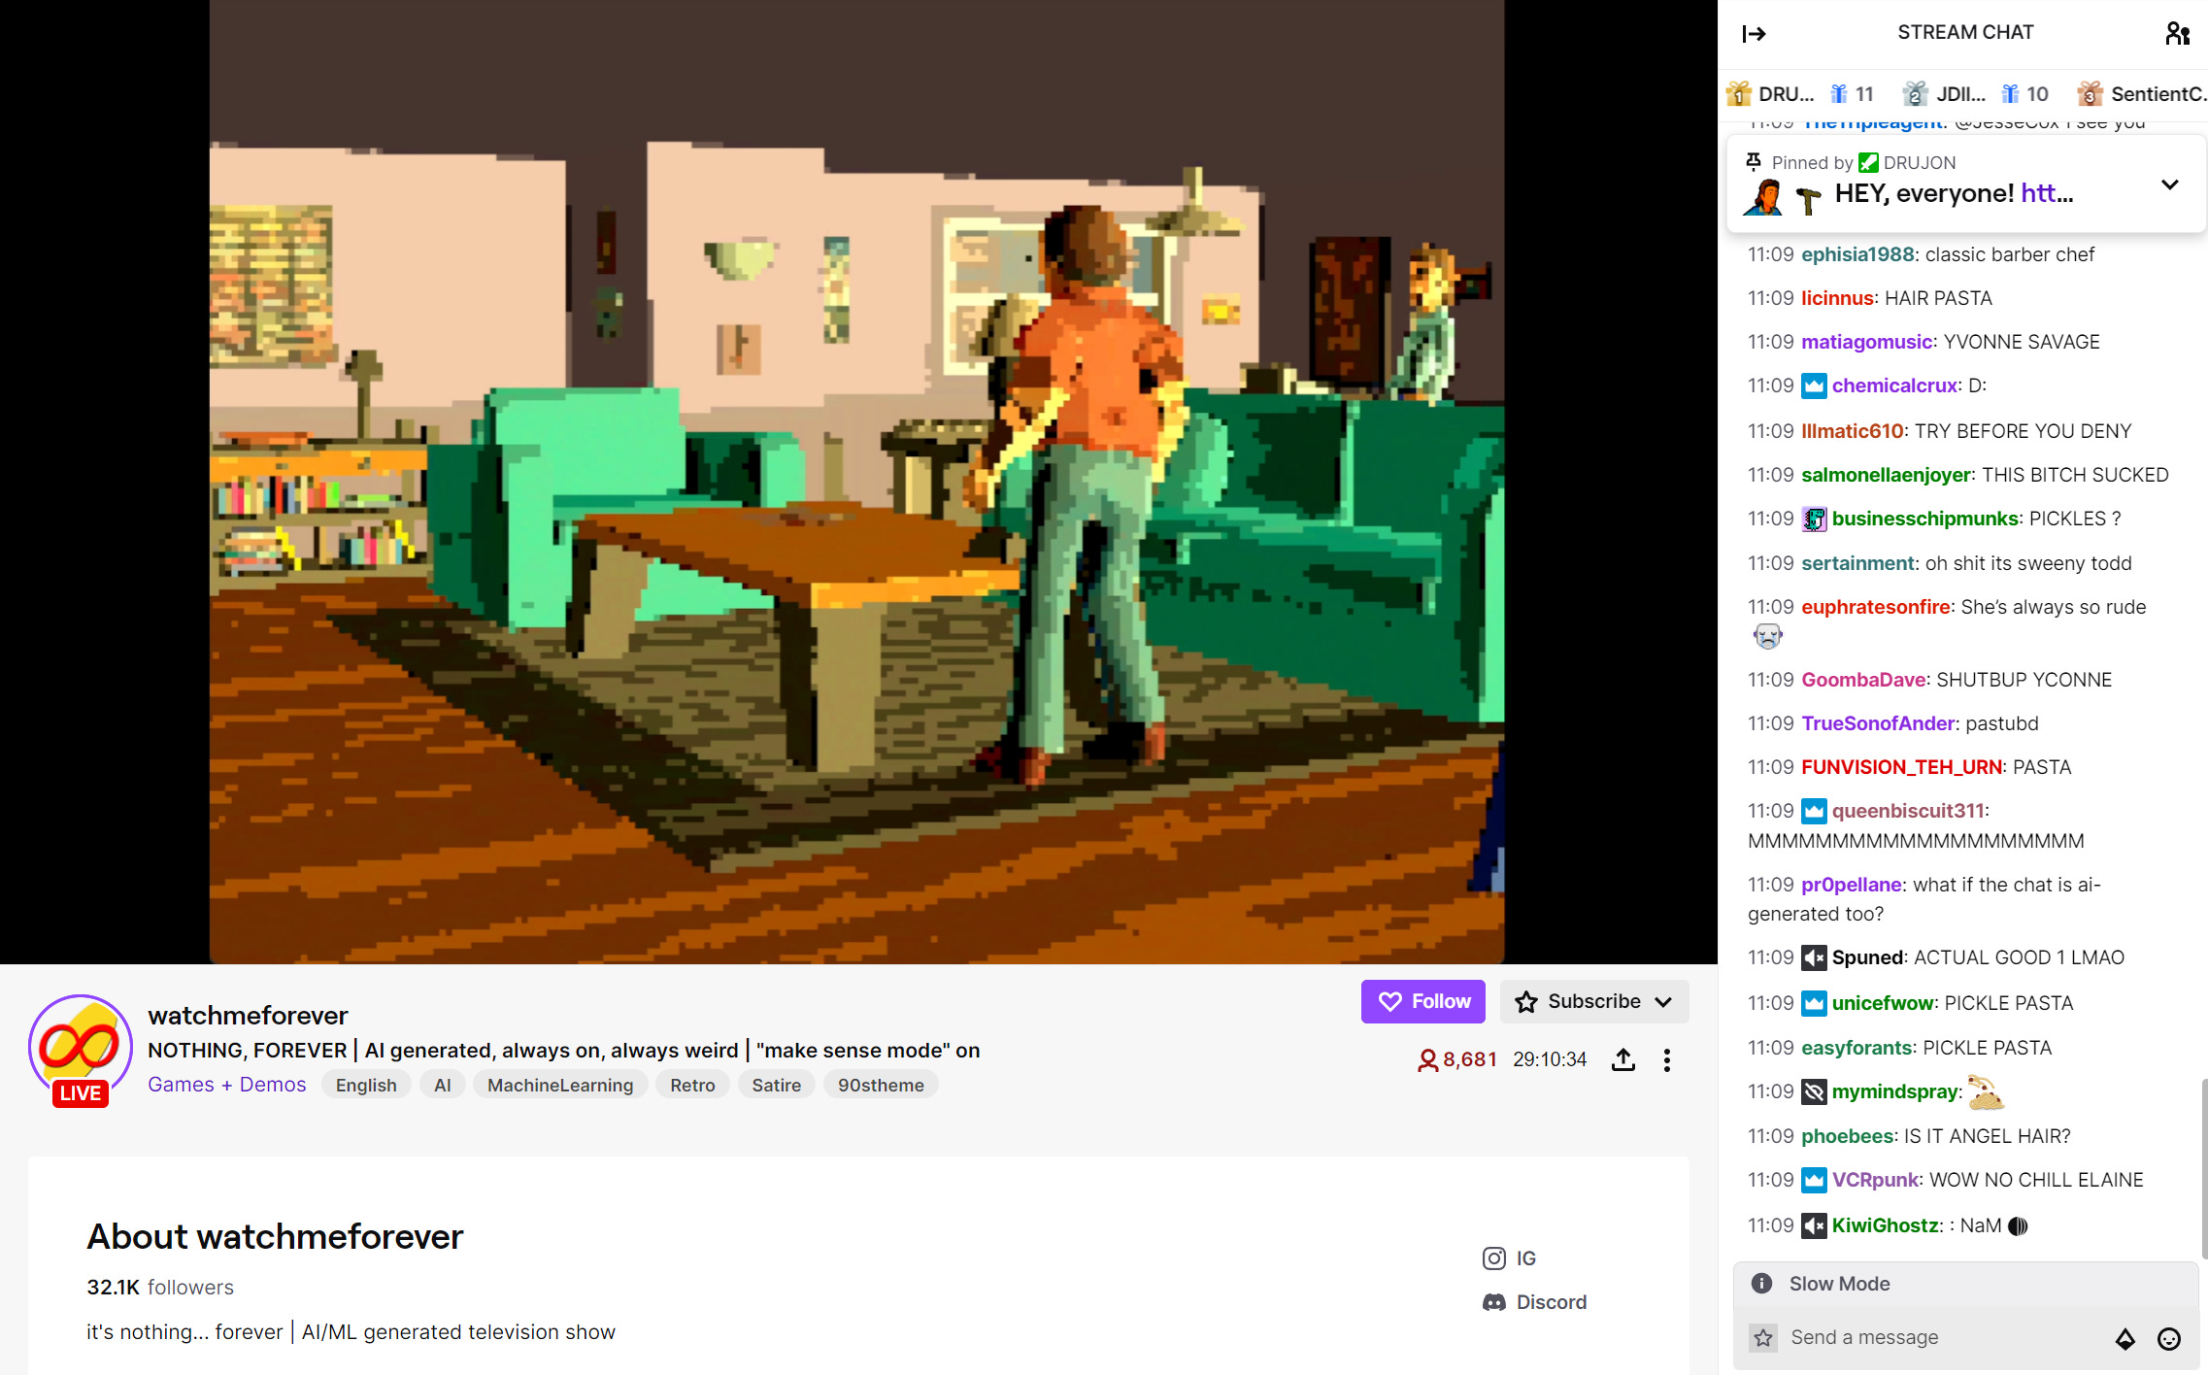Image resolution: width=2208 pixels, height=1375 pixels.
Task: Click the star icon in message box
Action: click(1763, 1338)
